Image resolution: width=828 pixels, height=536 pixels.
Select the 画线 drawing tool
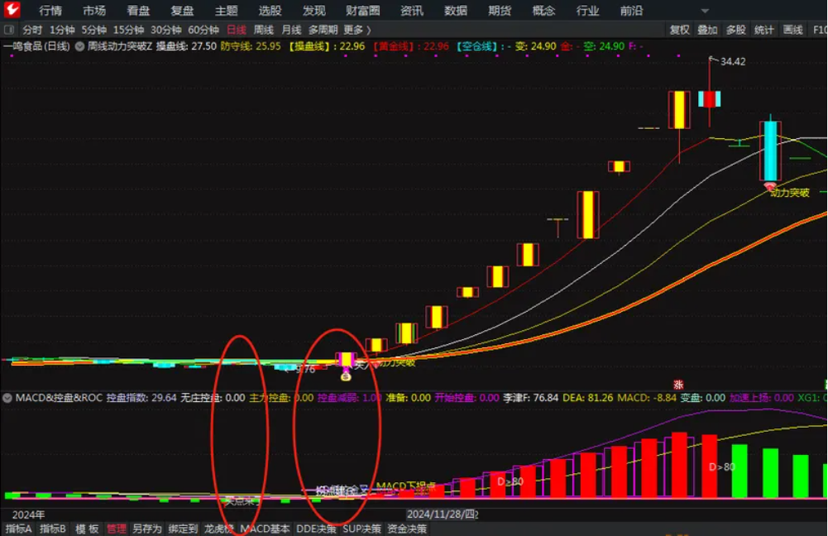pos(794,29)
